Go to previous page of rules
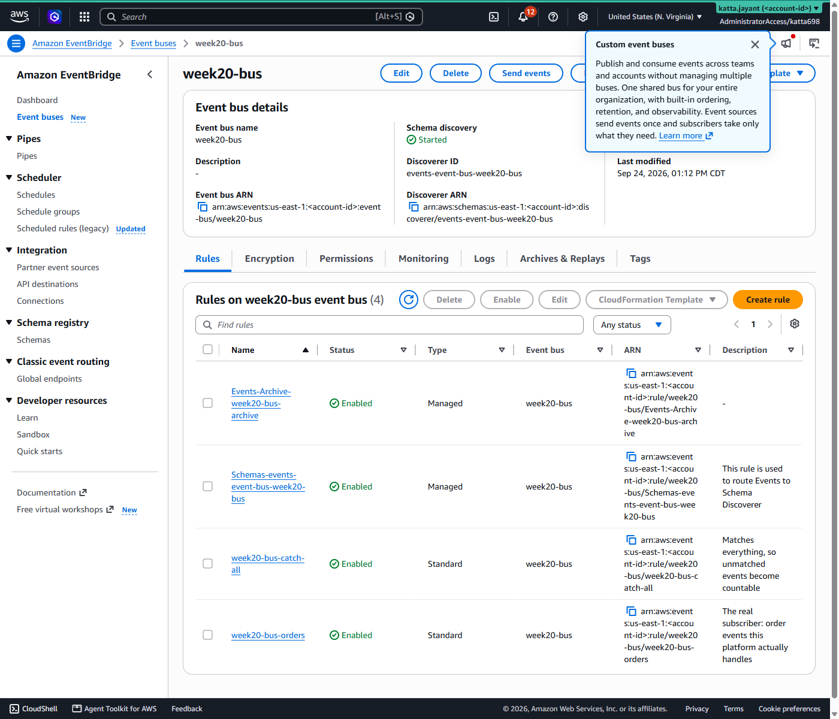The width and height of the screenshot is (839, 719). click(737, 324)
